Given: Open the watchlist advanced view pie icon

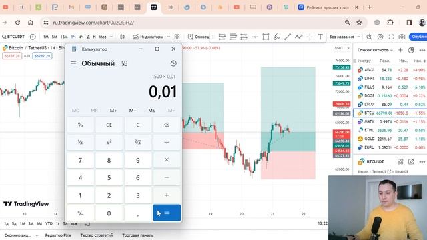Looking at the screenshot, I should 411,50.
